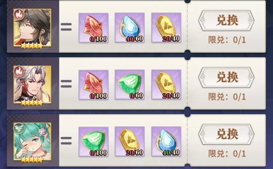Select the blue water gem showing 40/60
The height and width of the screenshot is (169, 273).
click(x=130, y=28)
